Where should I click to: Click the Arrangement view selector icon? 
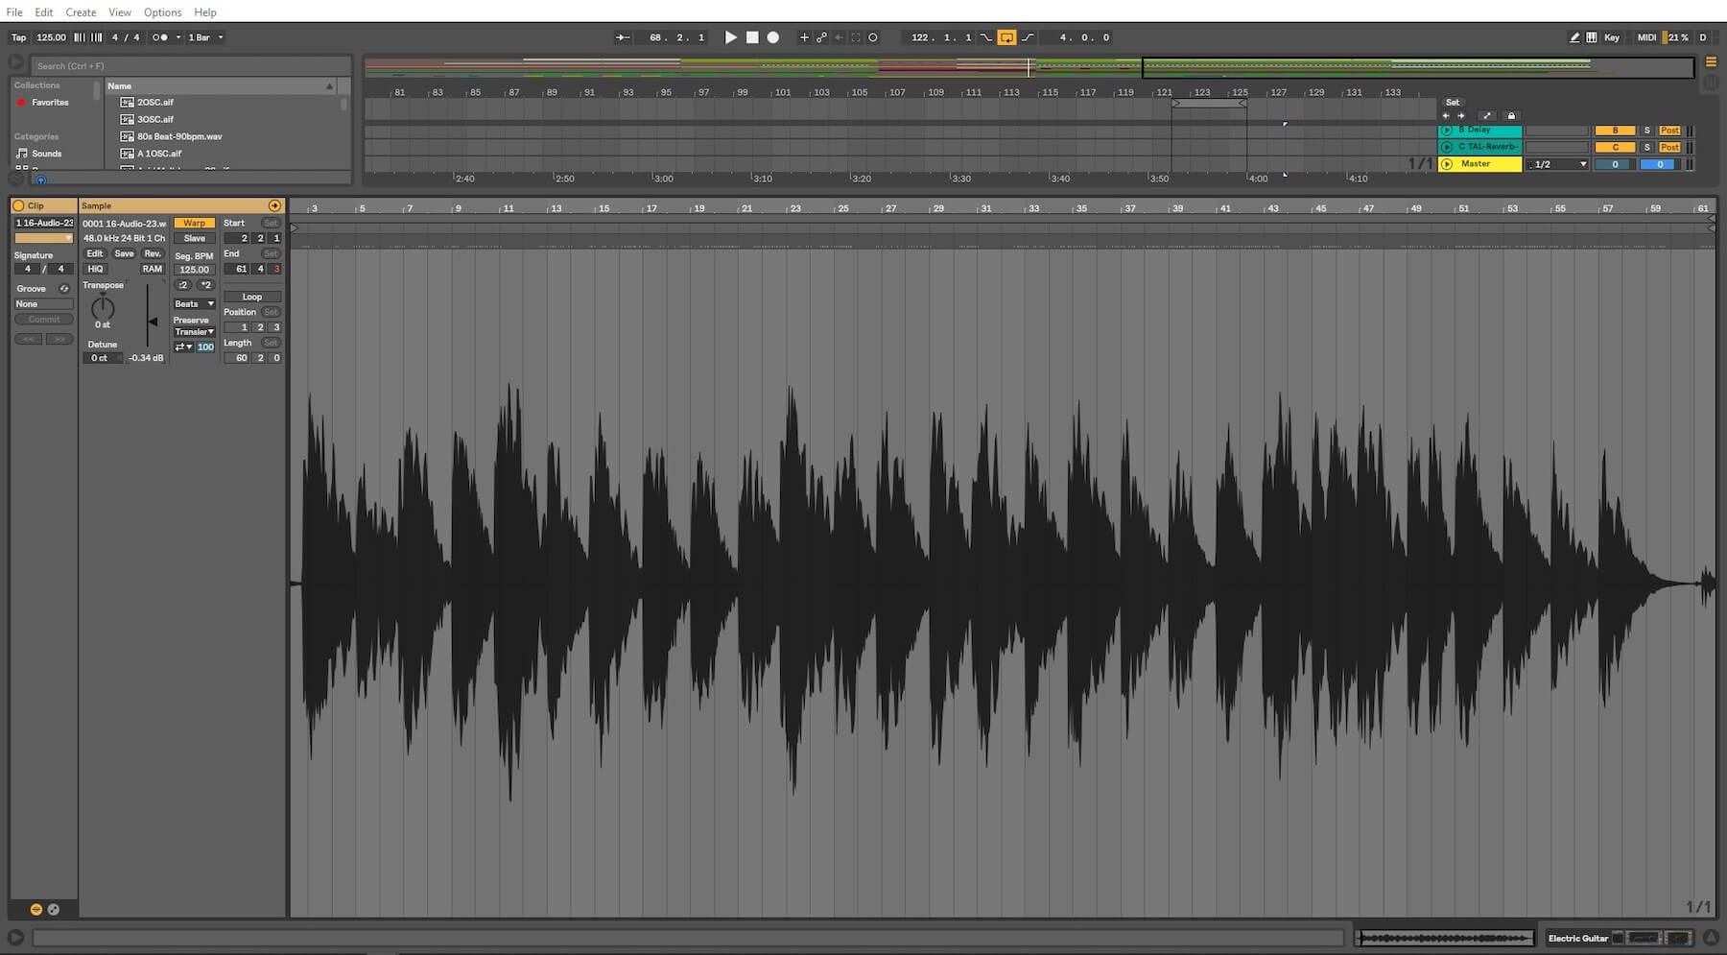point(1711,61)
